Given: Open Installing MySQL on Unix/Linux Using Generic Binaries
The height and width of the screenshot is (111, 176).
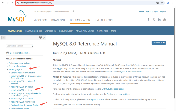Looking at the screenshot, I should 26,77.
